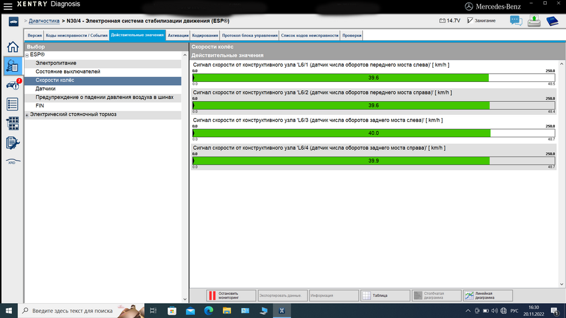This screenshot has width=566, height=318.
Task: Select the Действительные значения tab
Action: pos(137,35)
